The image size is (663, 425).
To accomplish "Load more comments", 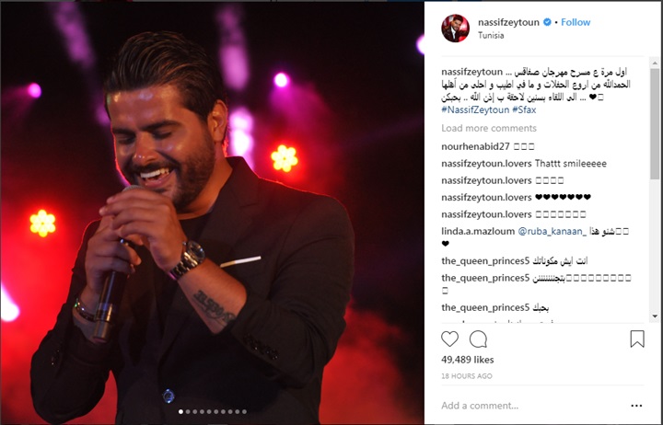I will click(489, 128).
